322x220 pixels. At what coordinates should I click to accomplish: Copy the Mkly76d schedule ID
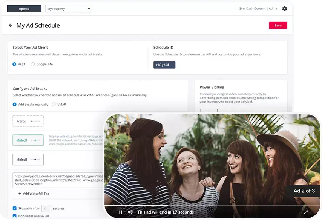[164, 65]
